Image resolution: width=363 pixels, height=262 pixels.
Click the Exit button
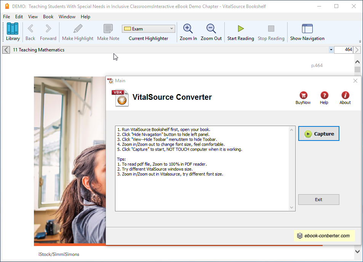click(319, 200)
